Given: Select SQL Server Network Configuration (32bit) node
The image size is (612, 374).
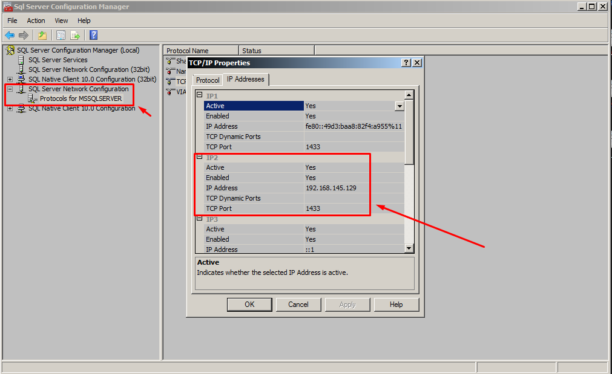Looking at the screenshot, I should click(x=89, y=69).
